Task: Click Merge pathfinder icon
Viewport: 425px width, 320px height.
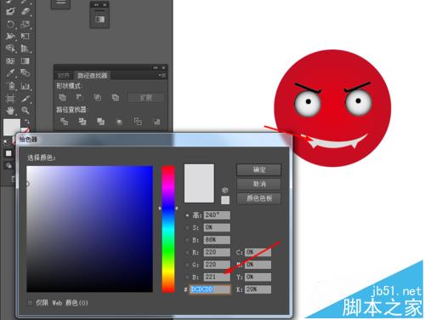Action: (x=100, y=122)
